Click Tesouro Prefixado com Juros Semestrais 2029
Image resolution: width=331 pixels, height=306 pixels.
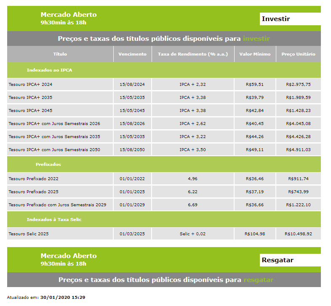(x=57, y=205)
